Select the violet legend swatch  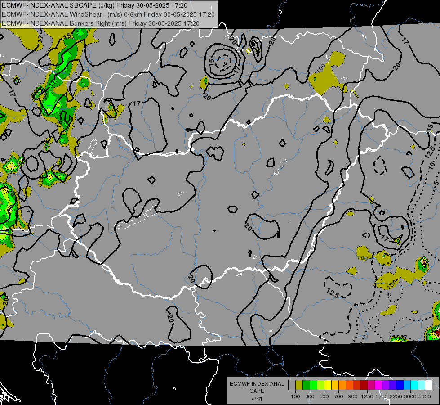[x=392, y=385]
